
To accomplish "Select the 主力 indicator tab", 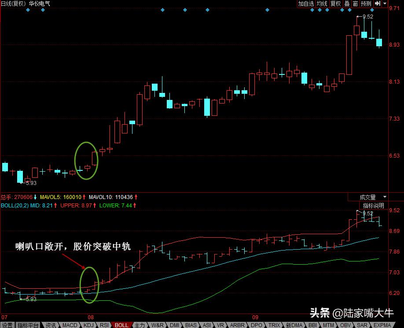I will pyautogui.click(x=140, y=325).
